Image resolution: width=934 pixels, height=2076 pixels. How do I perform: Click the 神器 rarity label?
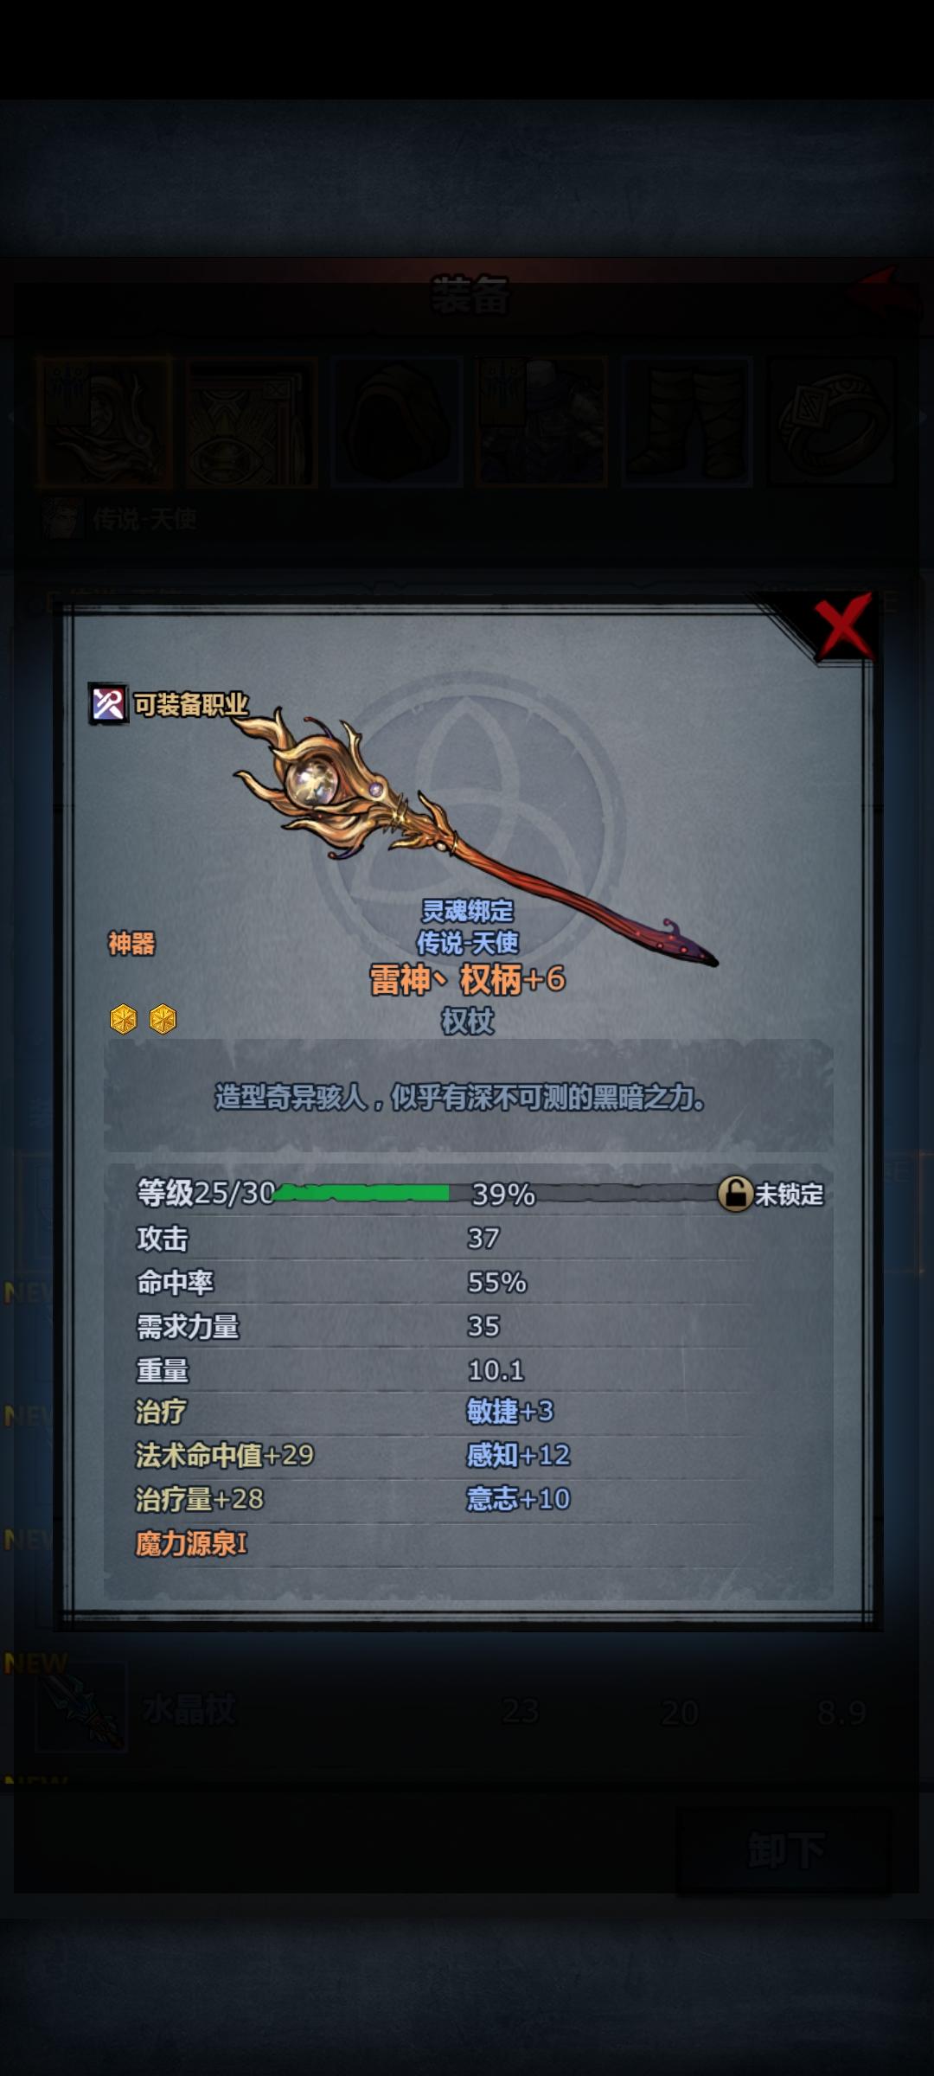click(x=131, y=943)
